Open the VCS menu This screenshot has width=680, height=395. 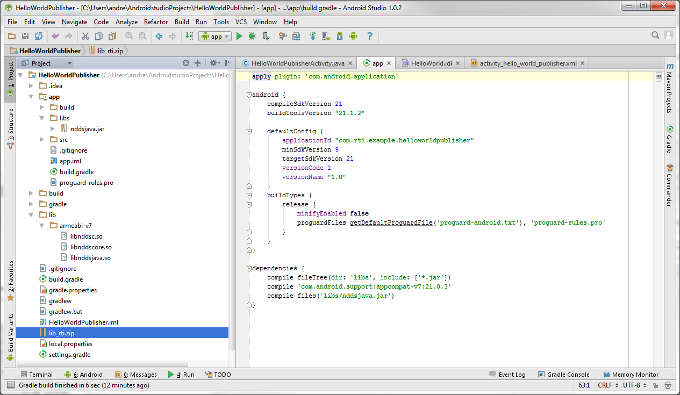pos(241,22)
